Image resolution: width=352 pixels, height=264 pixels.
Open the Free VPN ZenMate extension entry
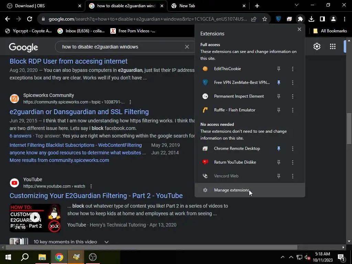[x=235, y=82]
